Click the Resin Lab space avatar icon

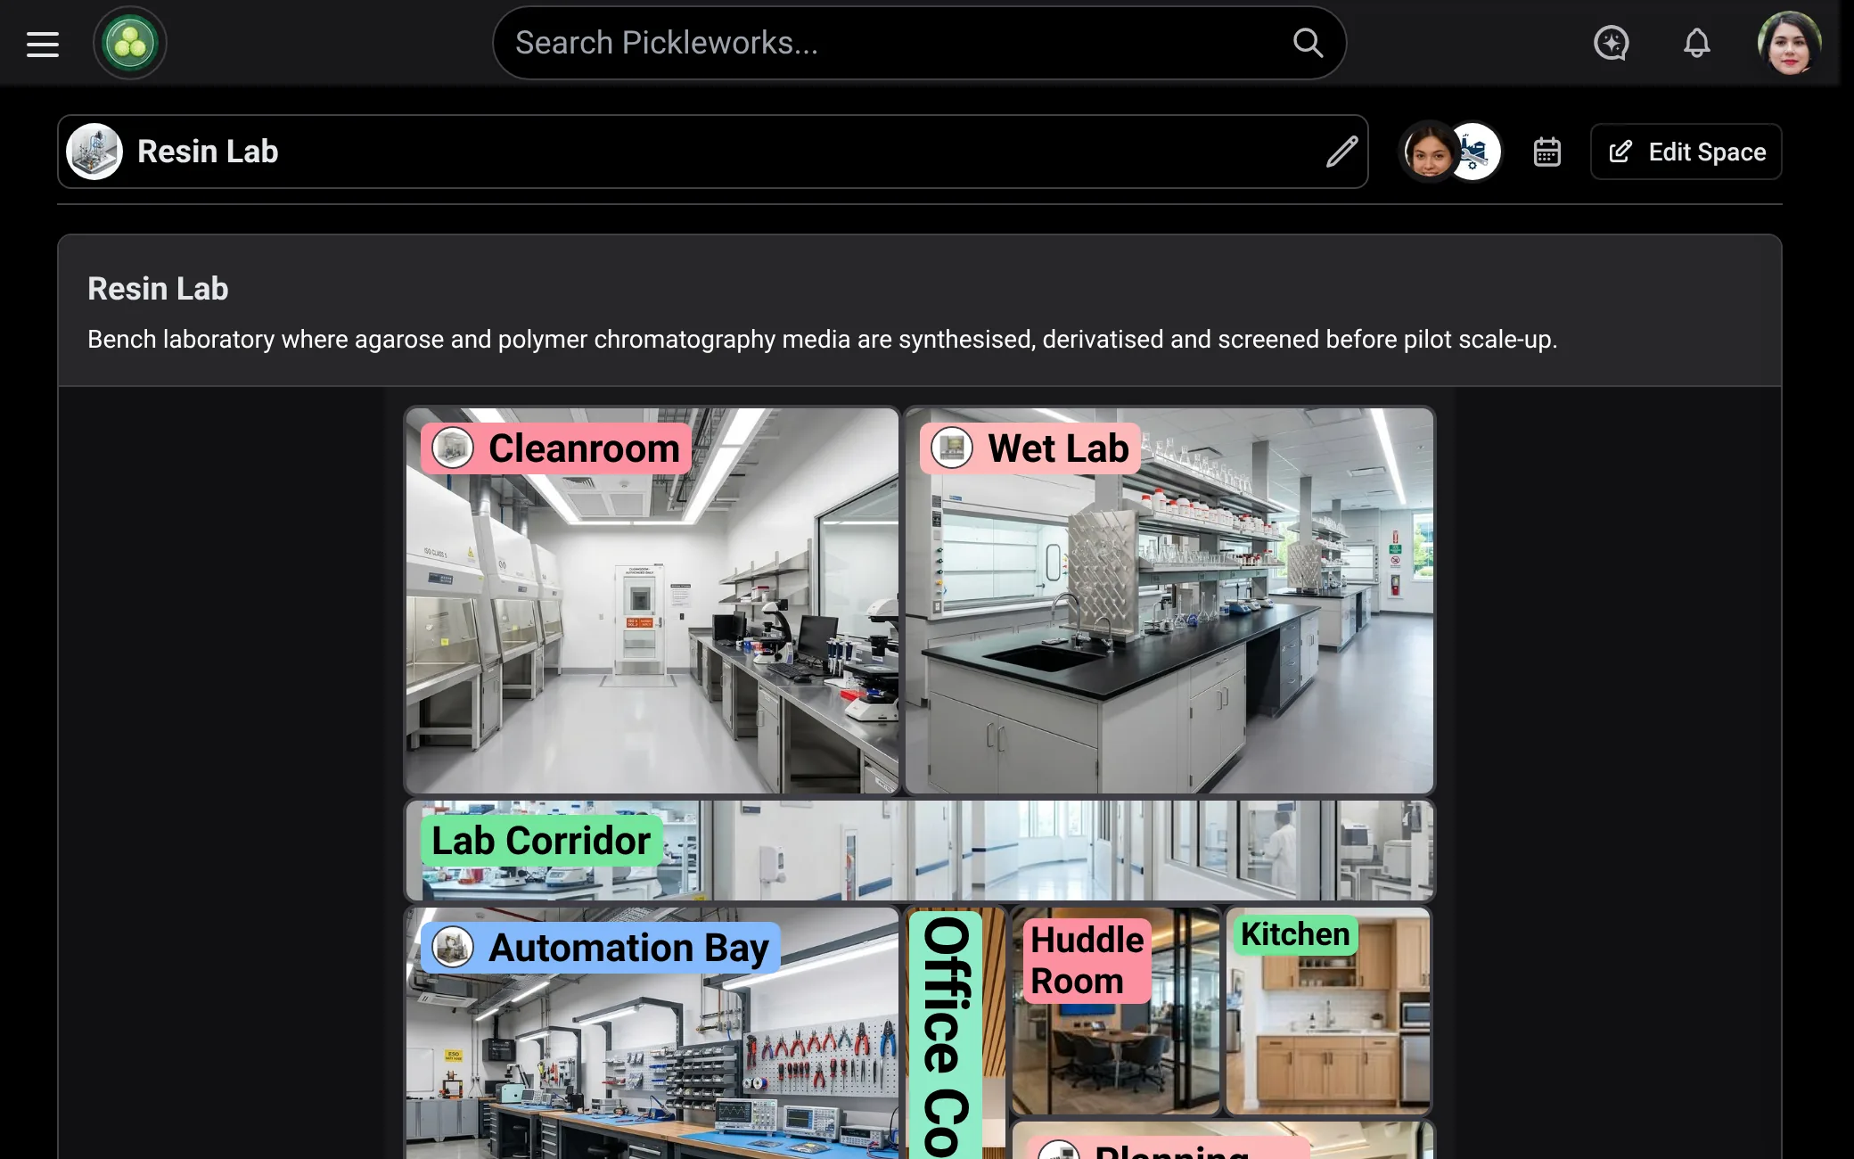[94, 152]
